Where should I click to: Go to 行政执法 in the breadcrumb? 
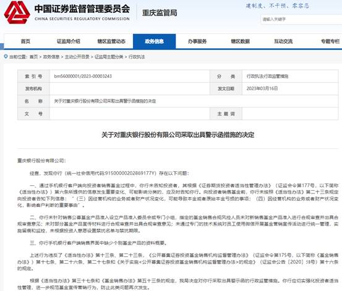tap(137, 57)
